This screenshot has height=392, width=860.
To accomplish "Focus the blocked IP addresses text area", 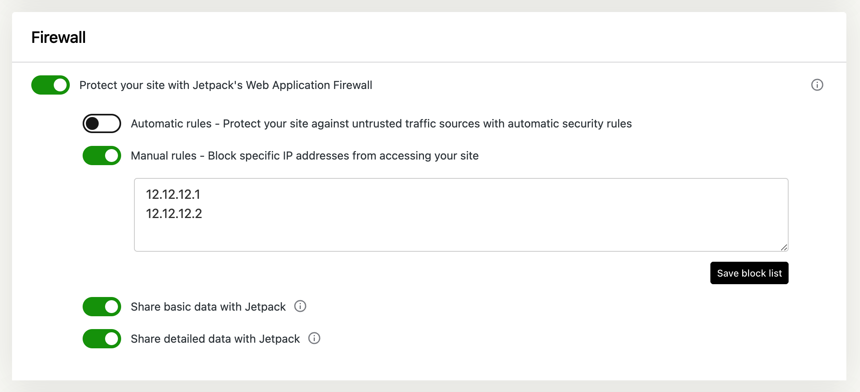I will [x=461, y=215].
